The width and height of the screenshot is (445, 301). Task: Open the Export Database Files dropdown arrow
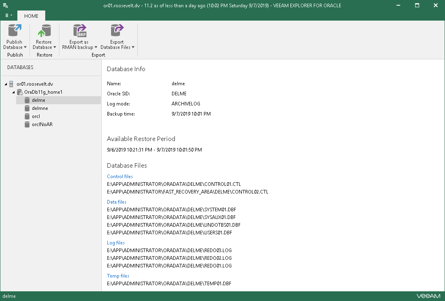pyautogui.click(x=133, y=47)
